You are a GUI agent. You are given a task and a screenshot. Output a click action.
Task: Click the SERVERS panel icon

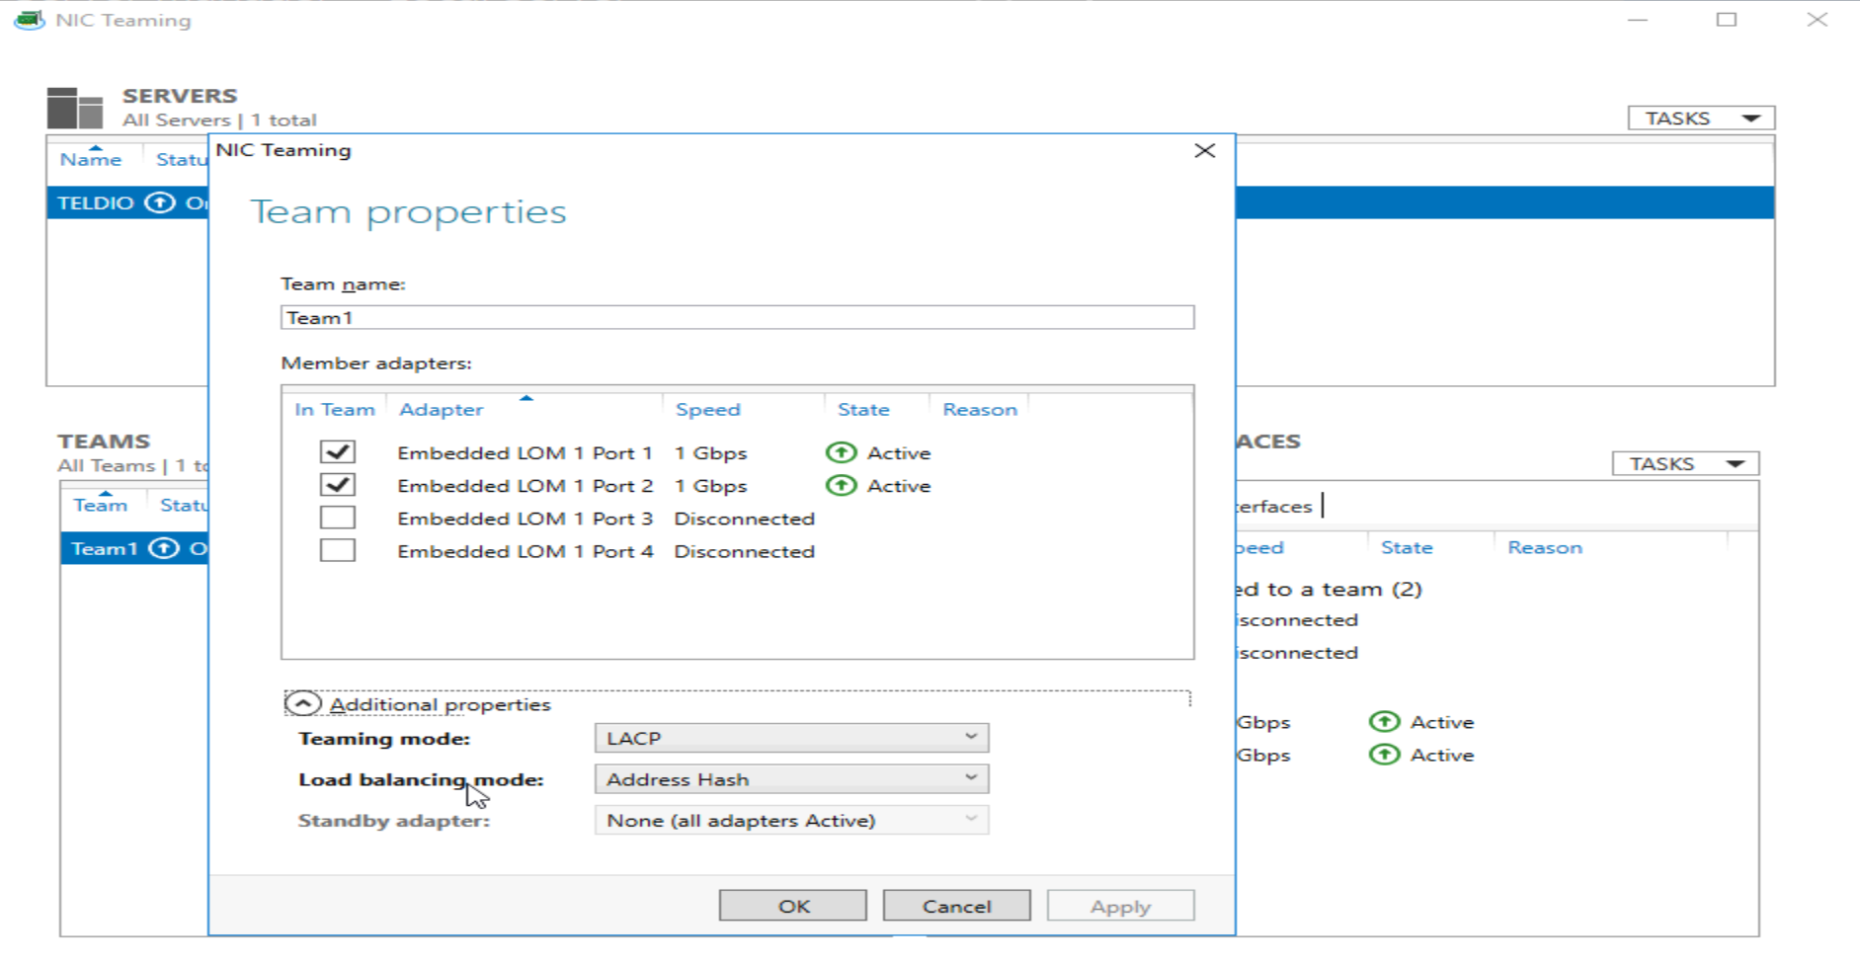73,107
